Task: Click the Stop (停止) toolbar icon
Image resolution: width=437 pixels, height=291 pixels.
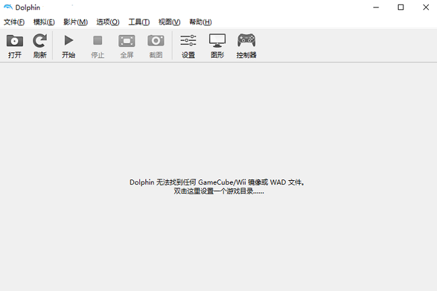Action: [x=97, y=42]
